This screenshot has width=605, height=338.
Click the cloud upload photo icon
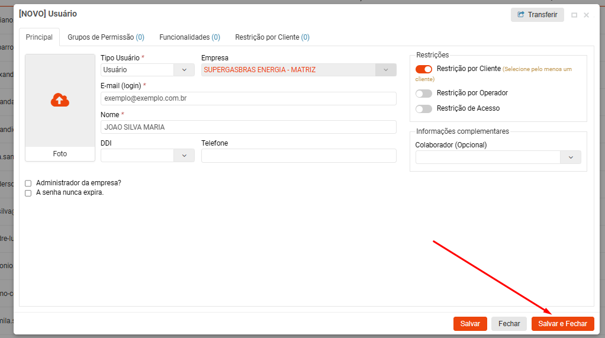click(x=60, y=100)
